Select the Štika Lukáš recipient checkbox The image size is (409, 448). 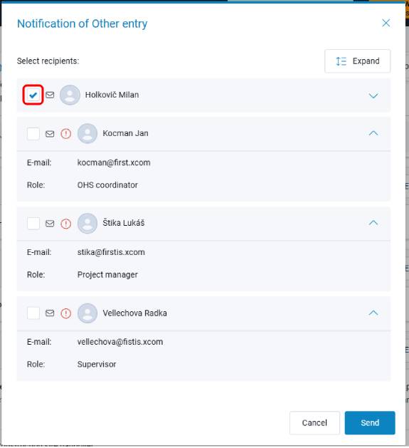pyautogui.click(x=33, y=223)
